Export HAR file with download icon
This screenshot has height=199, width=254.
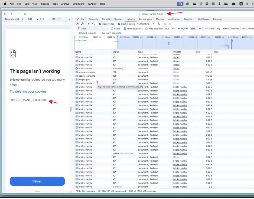coord(170,24)
